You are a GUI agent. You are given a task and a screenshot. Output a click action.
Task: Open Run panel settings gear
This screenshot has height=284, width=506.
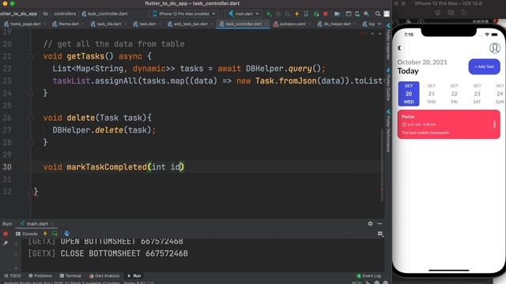[370, 223]
